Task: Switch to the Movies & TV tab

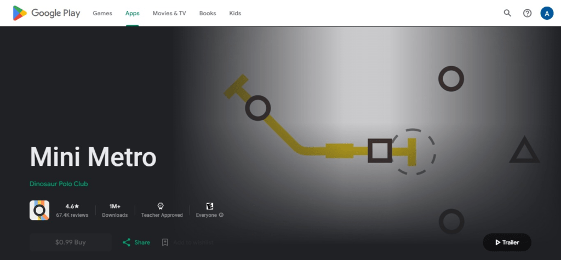Action: point(169,13)
